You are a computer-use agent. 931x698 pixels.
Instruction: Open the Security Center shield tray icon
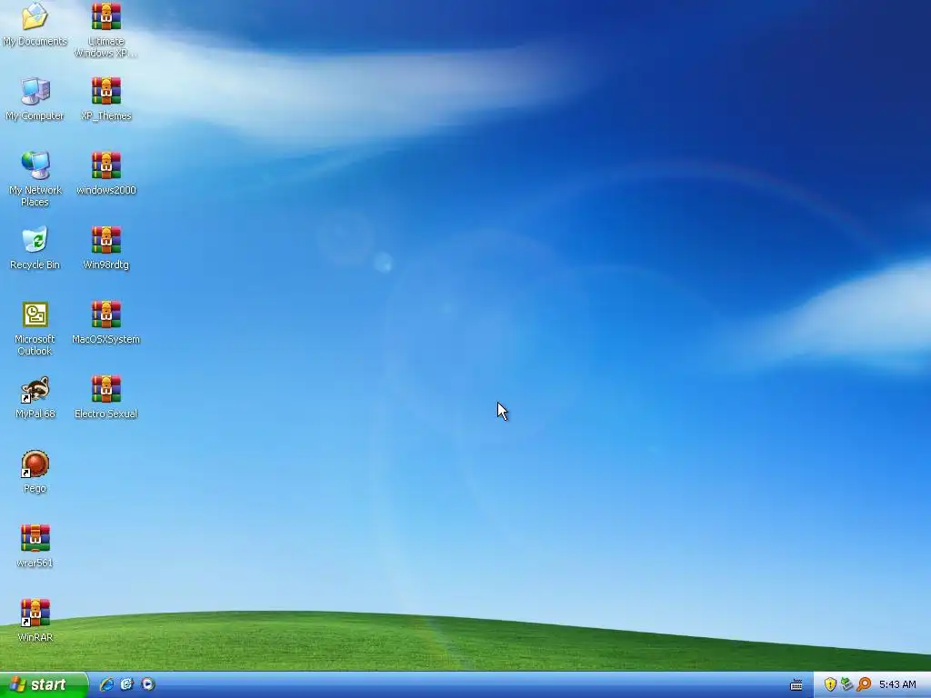click(830, 684)
